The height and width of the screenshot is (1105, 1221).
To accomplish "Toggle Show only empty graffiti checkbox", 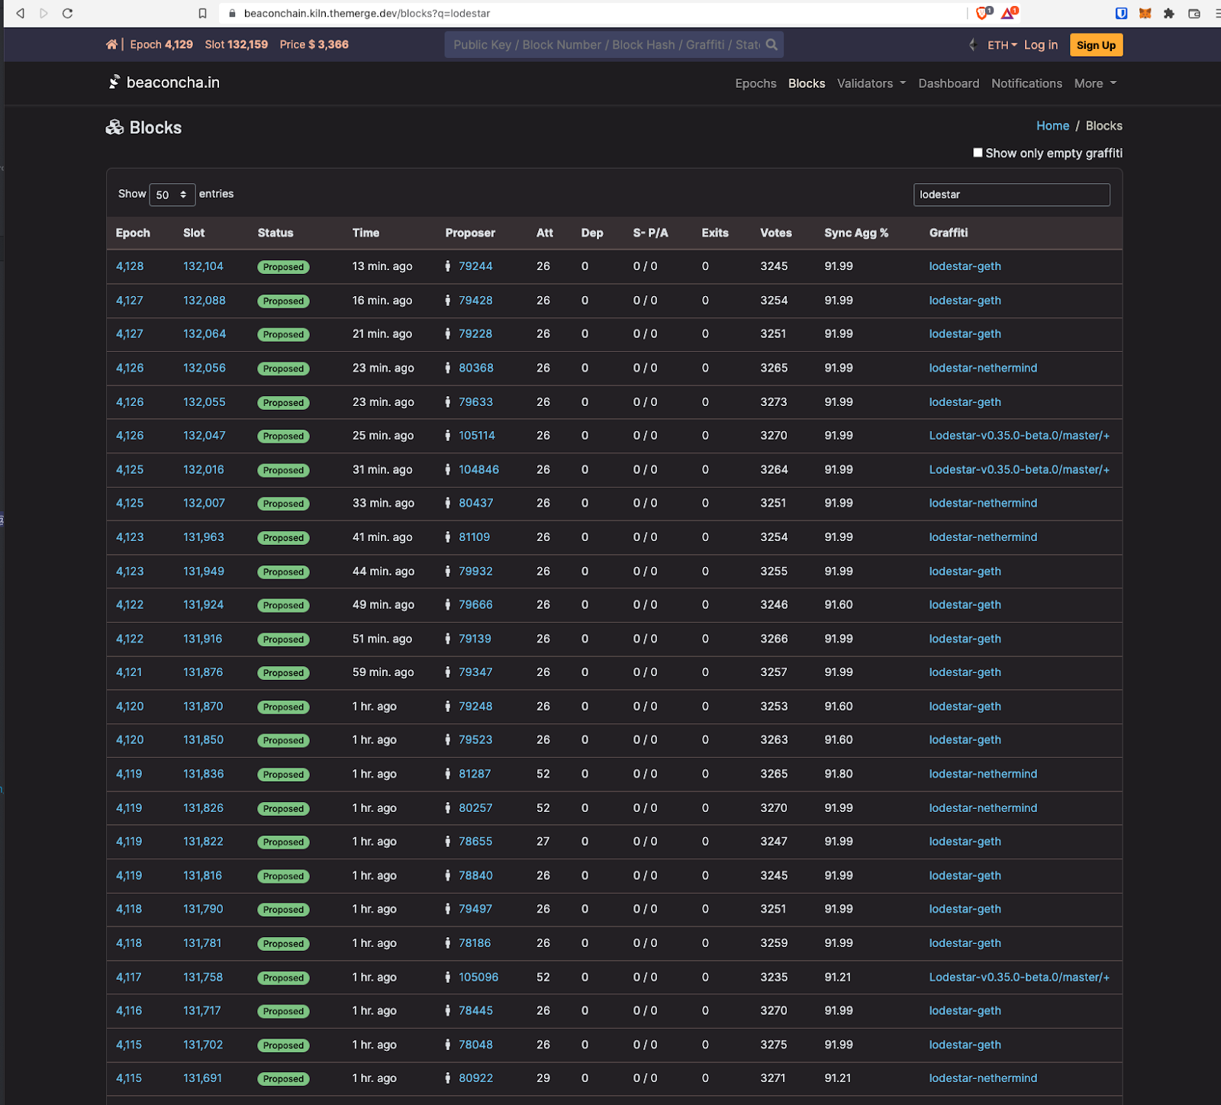I will (x=978, y=153).
